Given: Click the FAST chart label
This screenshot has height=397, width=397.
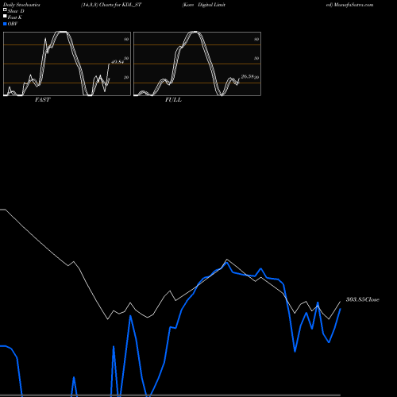Looking at the screenshot, I should click(42, 100).
